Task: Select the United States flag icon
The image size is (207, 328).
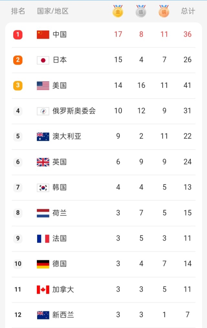Action: (43, 85)
